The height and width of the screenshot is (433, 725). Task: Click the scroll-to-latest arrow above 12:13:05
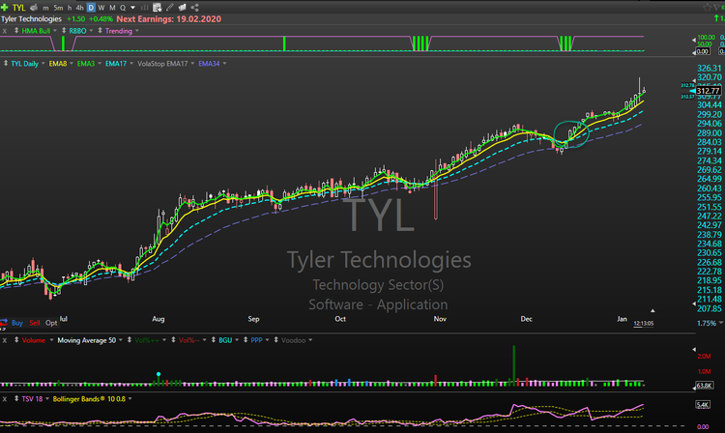coord(652,311)
